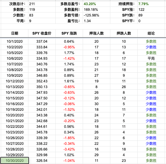The image size is (166, 164).
Task: Click the -1.85% change cell
Action: tap(69, 138)
